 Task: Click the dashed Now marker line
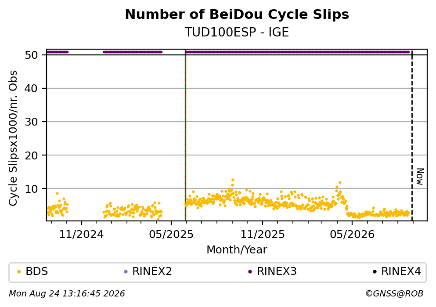pos(412,135)
